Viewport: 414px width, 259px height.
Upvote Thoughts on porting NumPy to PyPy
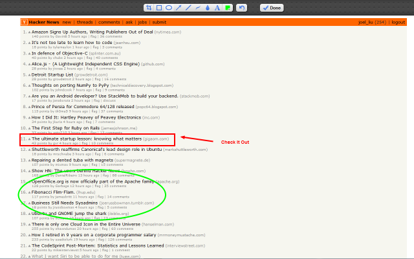(29, 85)
